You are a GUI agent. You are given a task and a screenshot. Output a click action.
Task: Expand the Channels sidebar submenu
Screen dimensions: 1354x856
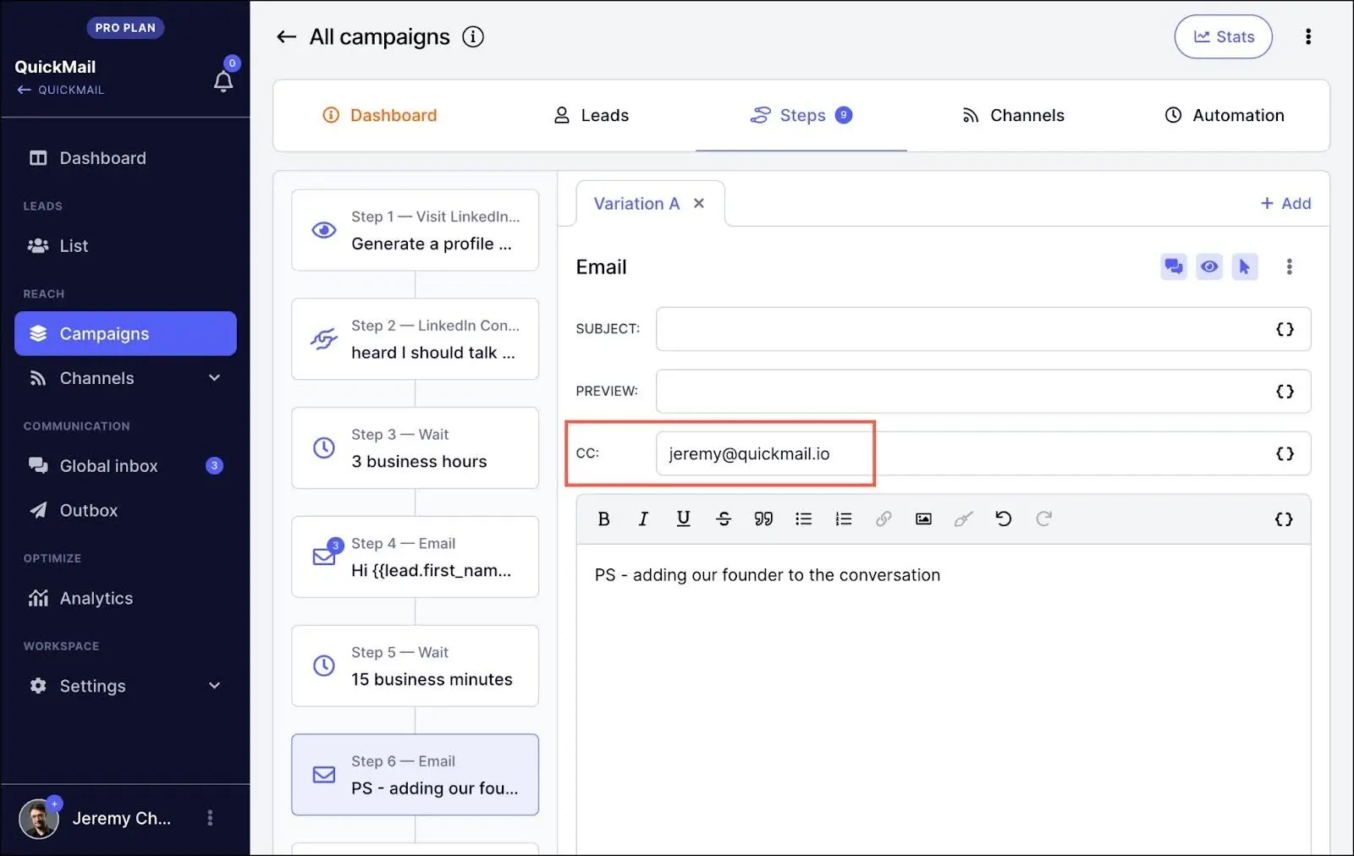[214, 378]
